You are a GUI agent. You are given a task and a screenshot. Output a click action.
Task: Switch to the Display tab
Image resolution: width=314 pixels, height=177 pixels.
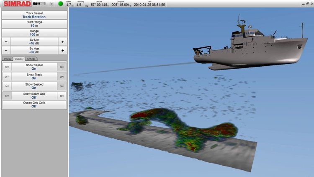[x=8, y=59]
